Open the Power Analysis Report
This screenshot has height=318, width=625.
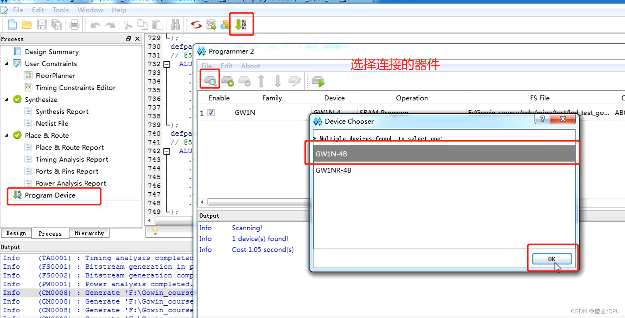[71, 183]
